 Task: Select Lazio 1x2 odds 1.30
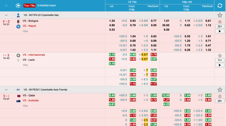pyautogui.click(x=112, y=59)
